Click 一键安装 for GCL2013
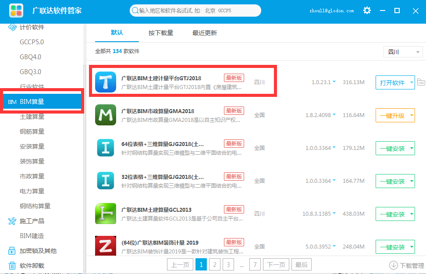The image size is (426, 274). click(392, 214)
